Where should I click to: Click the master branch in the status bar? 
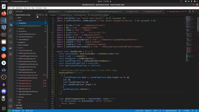16,111
